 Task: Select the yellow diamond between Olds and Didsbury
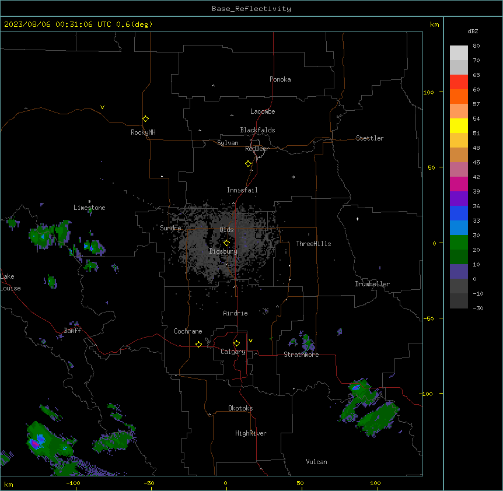coord(227,243)
